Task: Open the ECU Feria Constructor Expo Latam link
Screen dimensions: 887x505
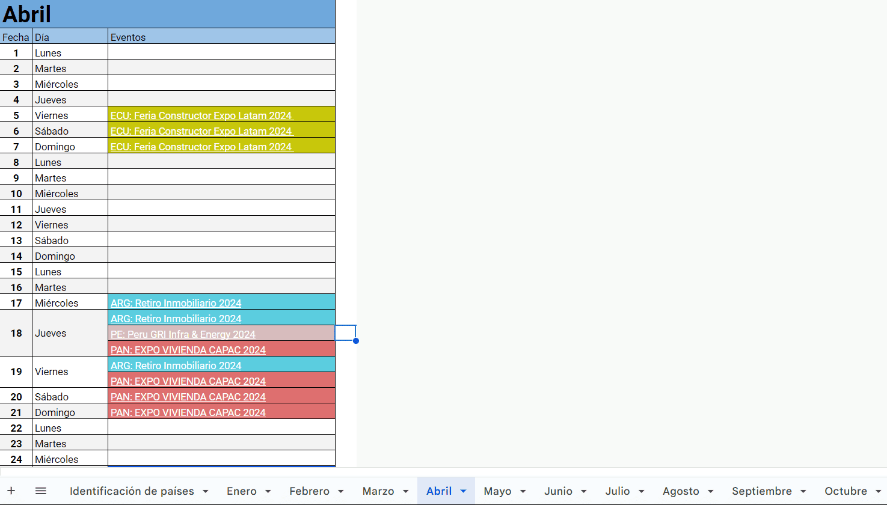Action: (201, 115)
